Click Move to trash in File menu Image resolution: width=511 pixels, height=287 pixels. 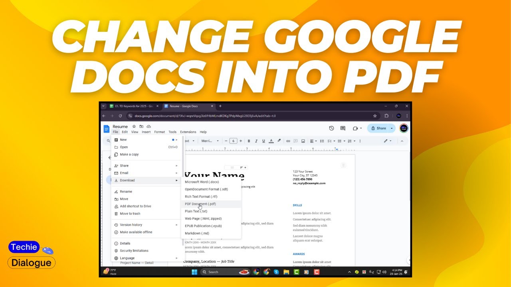click(146, 214)
